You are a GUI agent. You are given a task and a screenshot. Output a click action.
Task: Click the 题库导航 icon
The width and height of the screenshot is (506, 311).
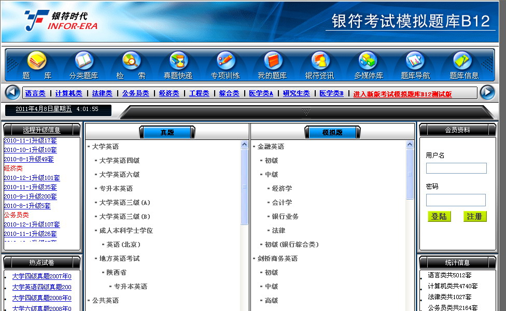click(415, 61)
